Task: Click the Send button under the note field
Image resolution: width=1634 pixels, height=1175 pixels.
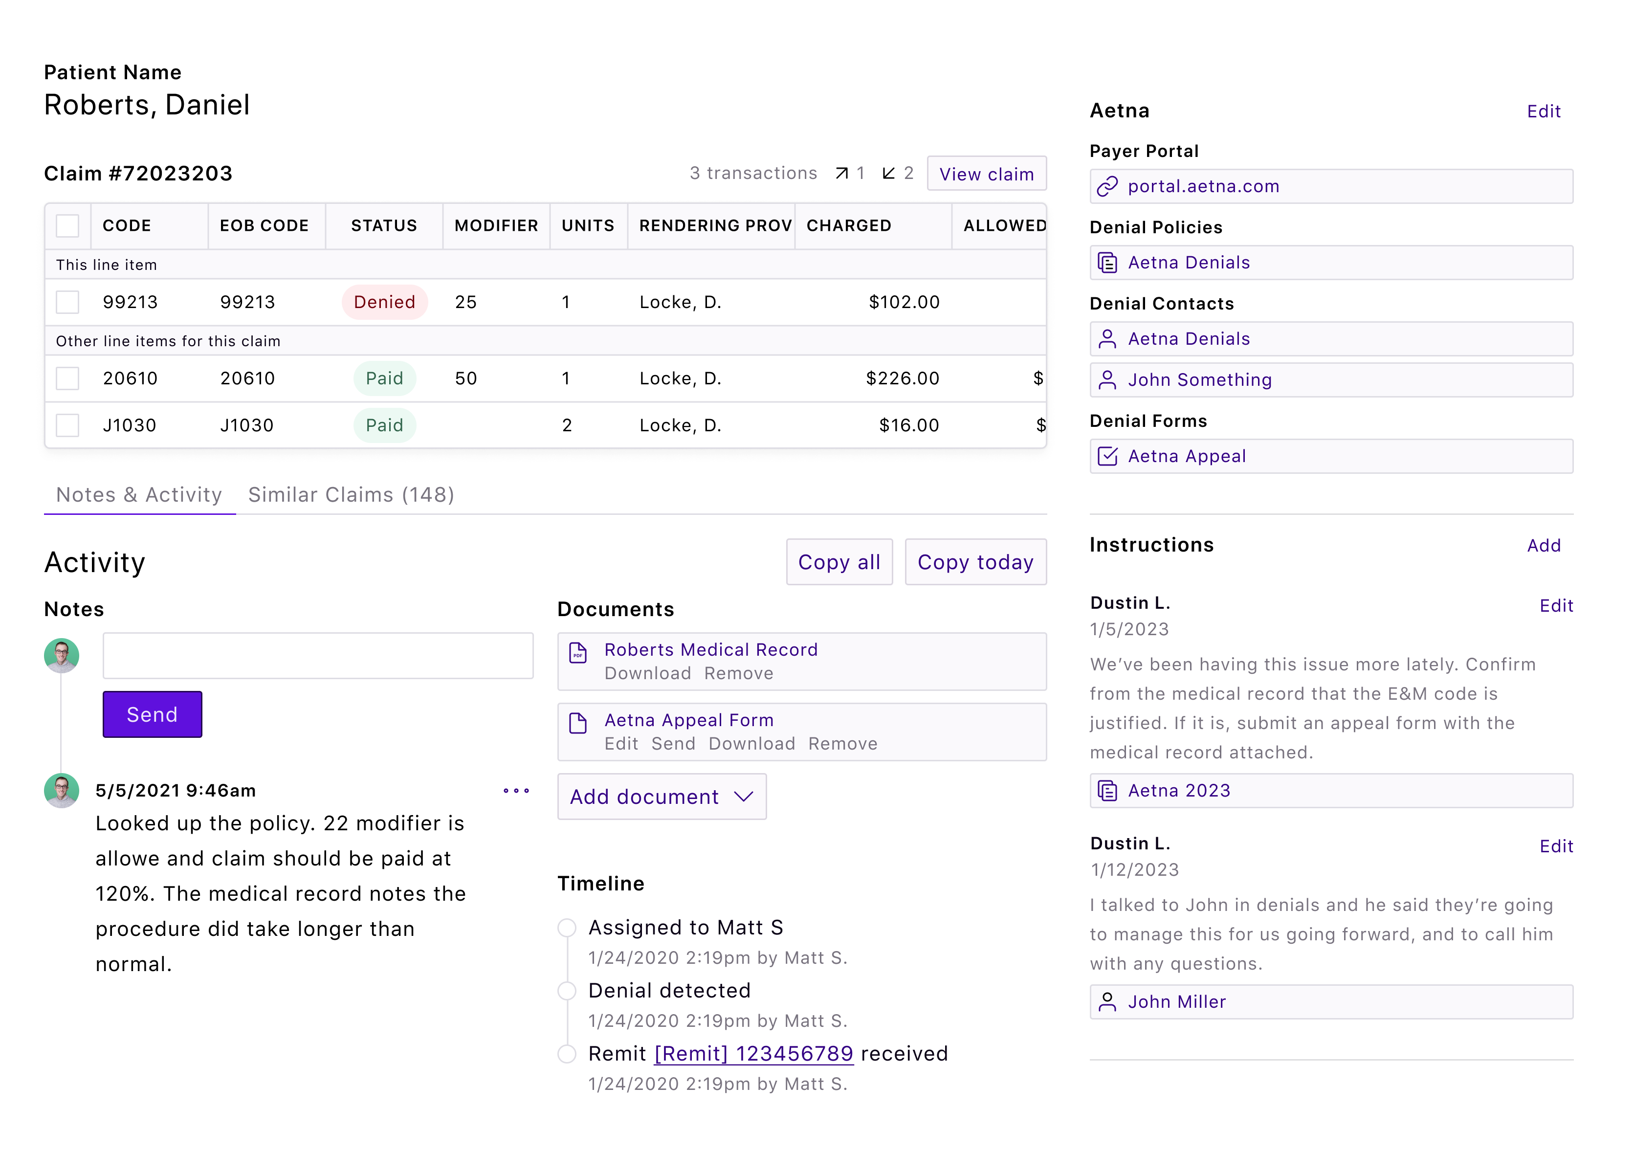Action: point(152,714)
